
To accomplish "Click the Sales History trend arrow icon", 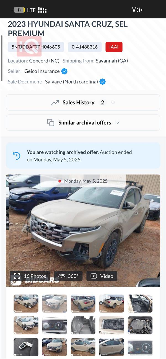I will click(x=55, y=102).
